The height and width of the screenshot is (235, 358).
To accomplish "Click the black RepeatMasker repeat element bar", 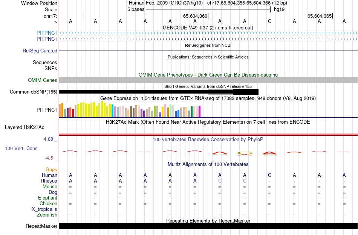I will point(208,226).
